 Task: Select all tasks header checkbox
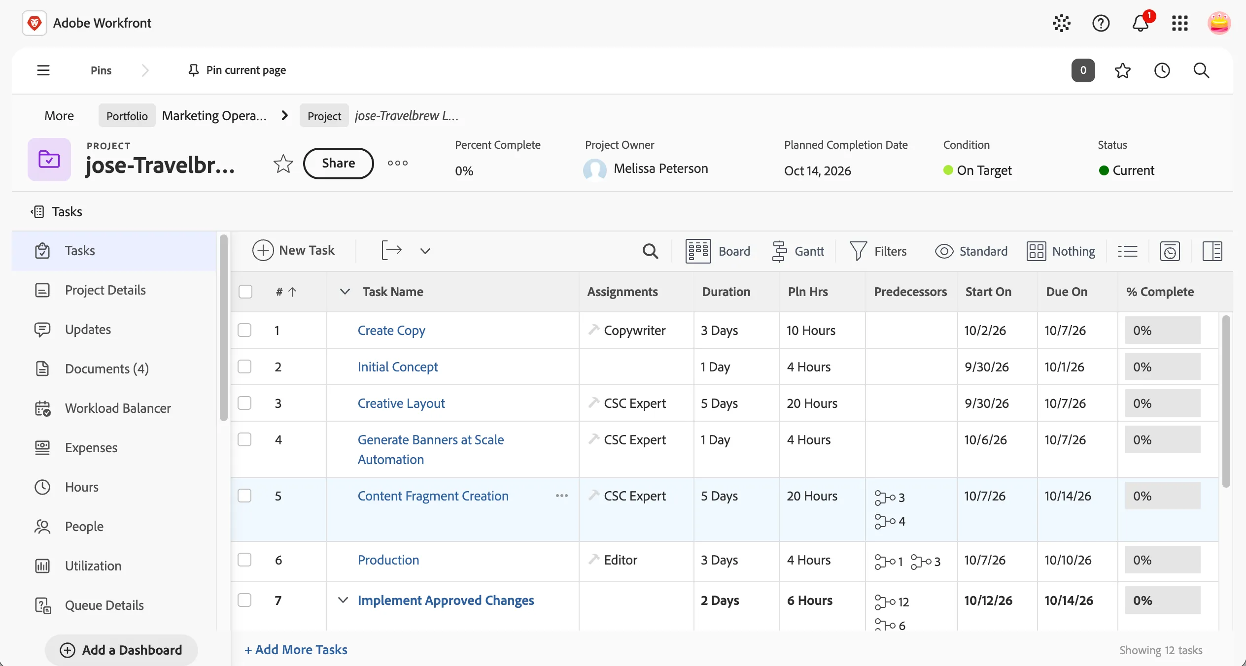point(245,292)
